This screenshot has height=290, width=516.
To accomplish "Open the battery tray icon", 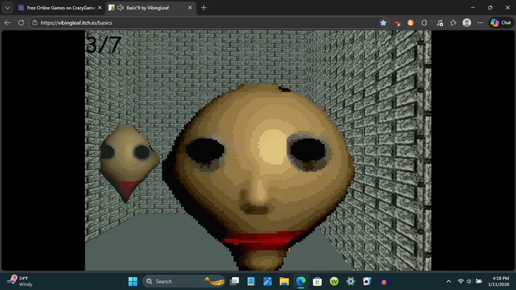I will point(479,281).
